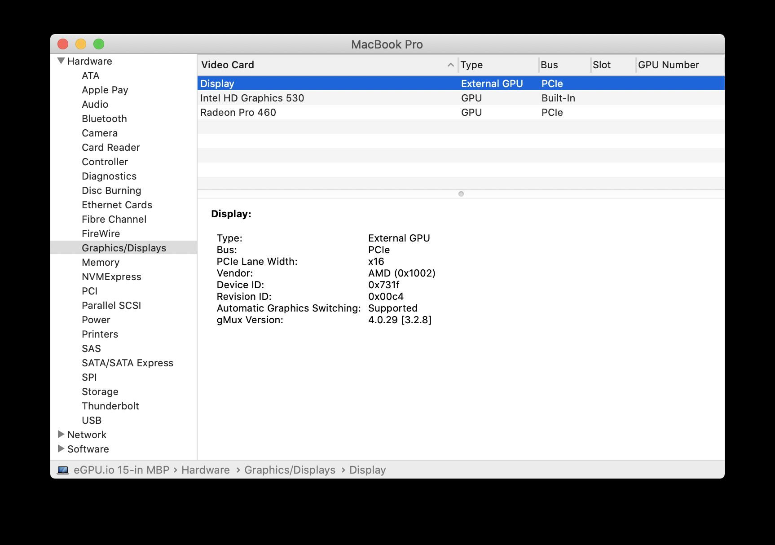
Task: Open the Memory hardware category
Action: pyautogui.click(x=100, y=262)
